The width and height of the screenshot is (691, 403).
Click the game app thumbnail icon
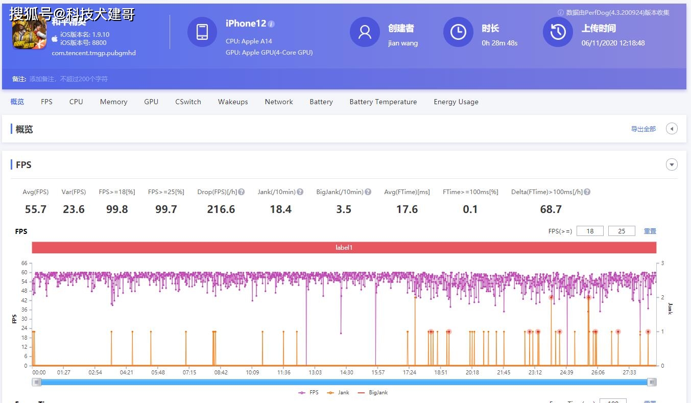point(29,33)
